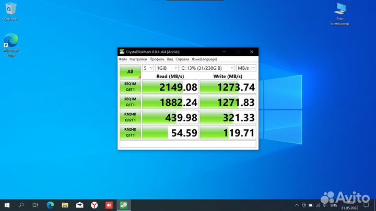Click the 1273.74 write result
This screenshot has height=211, width=376.
(x=228, y=86)
